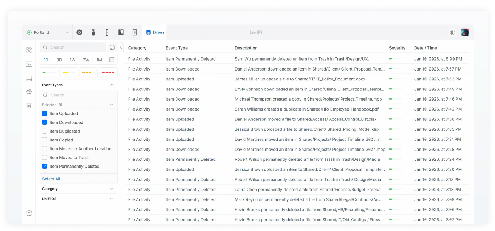
Task: Open the trash icon in left sidebar
Action: (x=29, y=106)
